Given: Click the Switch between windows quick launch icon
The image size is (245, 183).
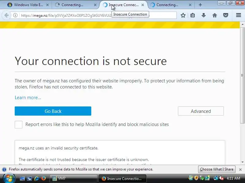Looking at the screenshot, I should coord(29,178).
